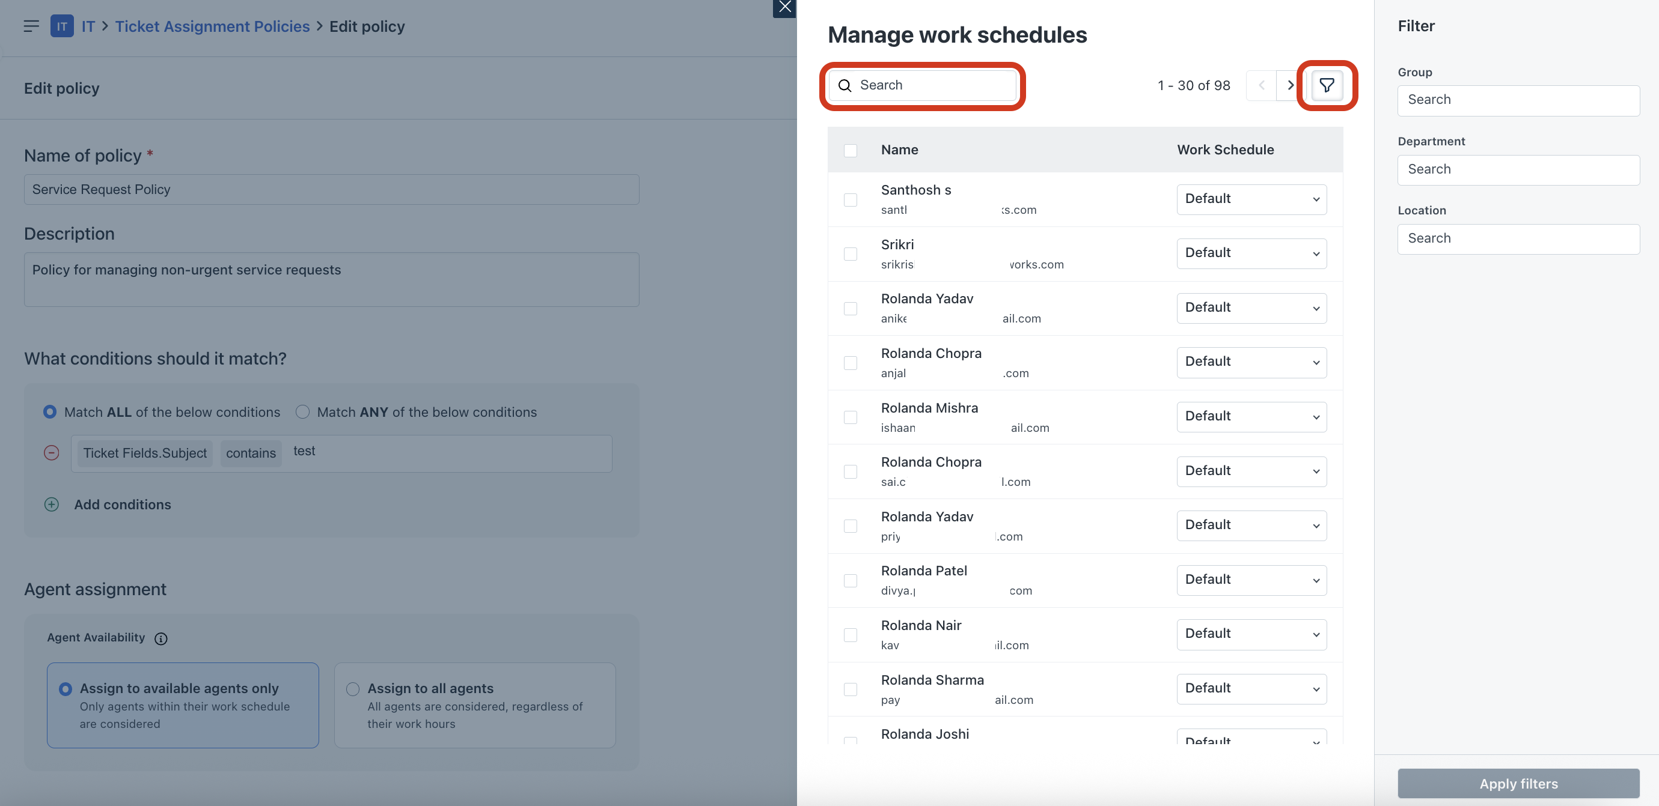This screenshot has height=806, width=1659.
Task: Expand Rolanda Patel's work schedule dropdown
Action: [x=1251, y=580]
